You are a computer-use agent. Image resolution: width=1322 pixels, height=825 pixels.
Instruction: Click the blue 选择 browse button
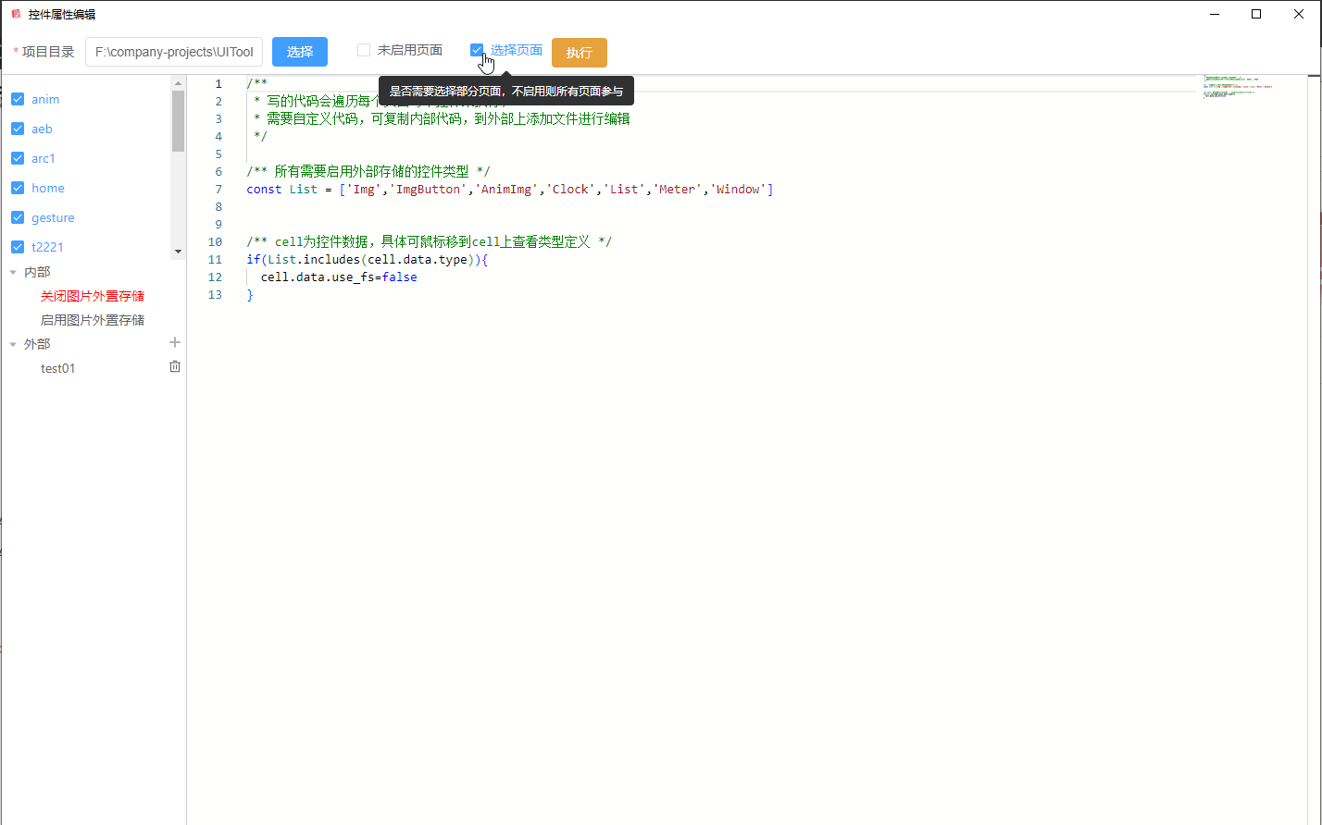tap(300, 52)
